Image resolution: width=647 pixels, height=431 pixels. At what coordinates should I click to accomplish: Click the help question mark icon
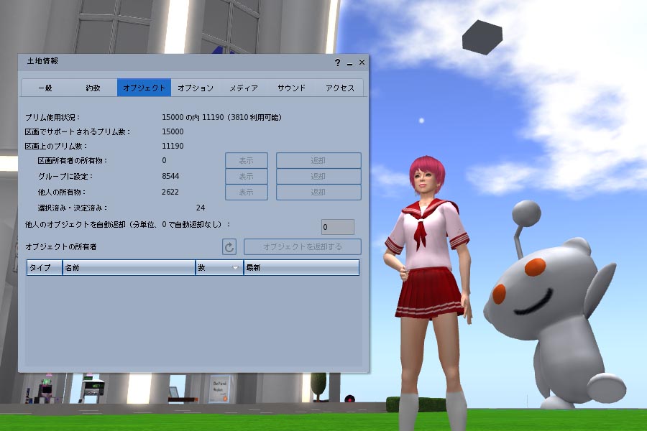(338, 62)
